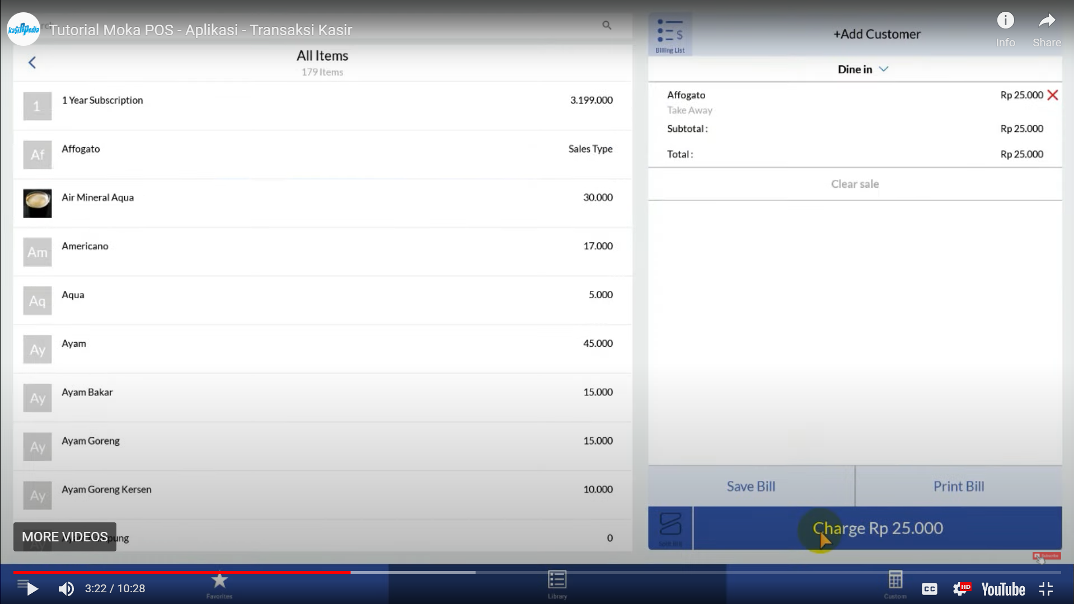
Task: Go back with the left chevron
Action: [x=32, y=63]
